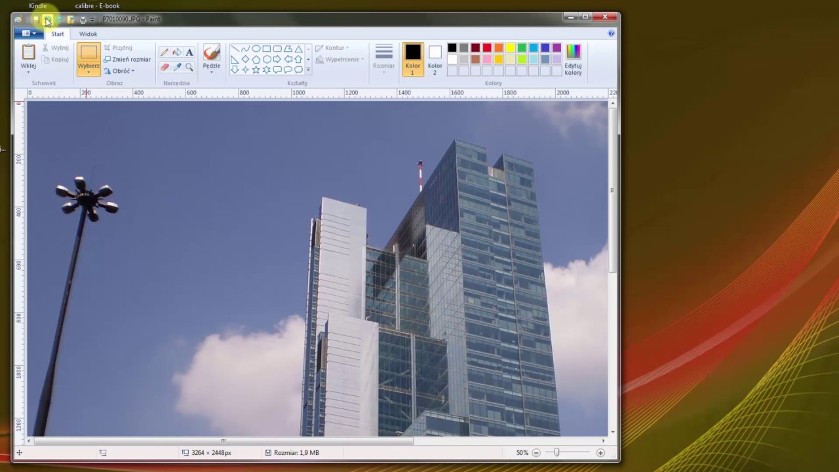This screenshot has width=839, height=472.
Task: Choose the Right triangle shape
Action: [235, 59]
